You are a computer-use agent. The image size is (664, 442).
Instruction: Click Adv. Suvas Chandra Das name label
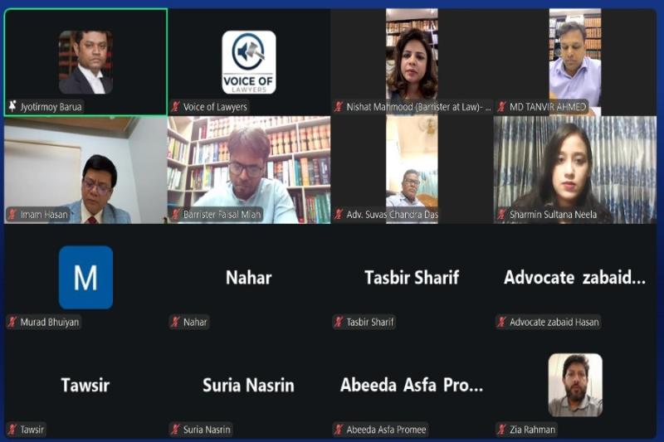pos(392,215)
